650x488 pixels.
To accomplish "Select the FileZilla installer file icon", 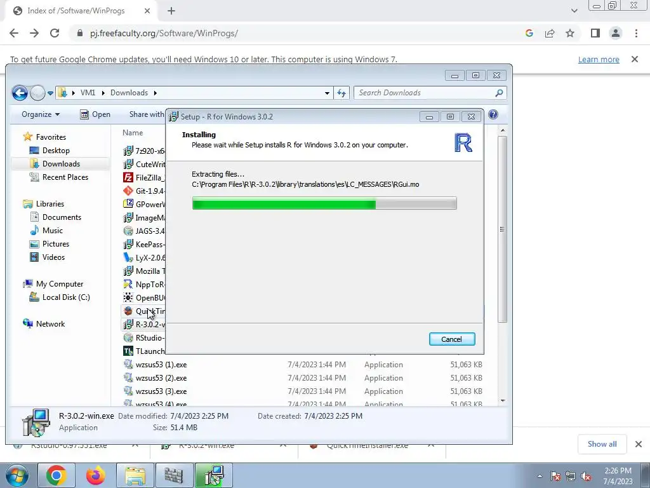I will tap(128, 178).
